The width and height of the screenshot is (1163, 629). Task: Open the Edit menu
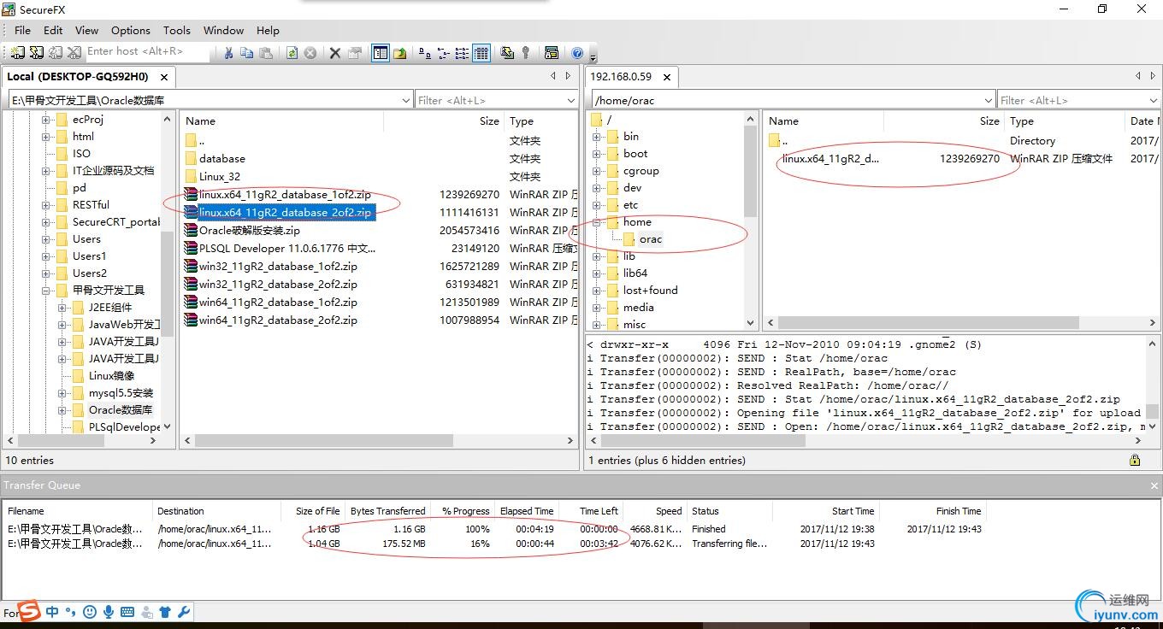click(53, 30)
